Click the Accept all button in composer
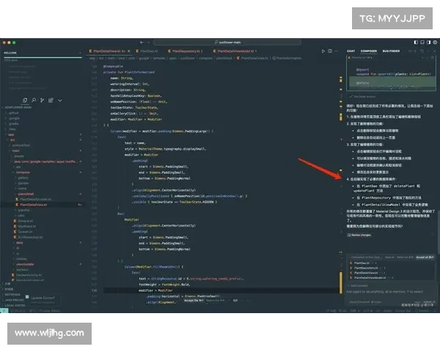Viewport: 440px width, 352px height. pyautogui.click(x=425, y=257)
